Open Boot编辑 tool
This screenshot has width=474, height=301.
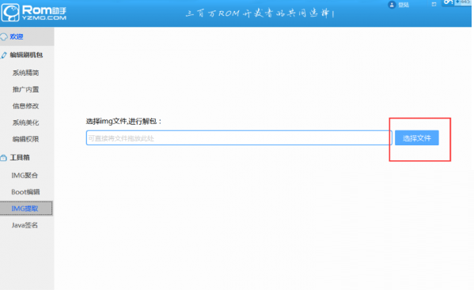pos(25,192)
